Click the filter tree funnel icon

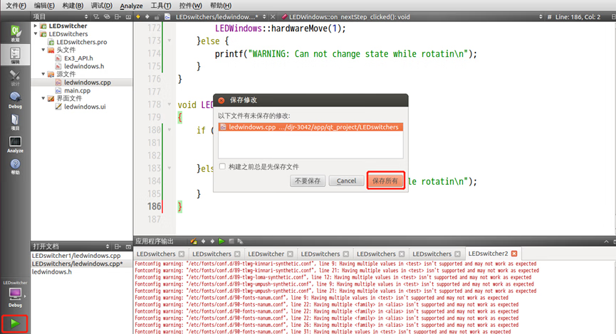96,17
